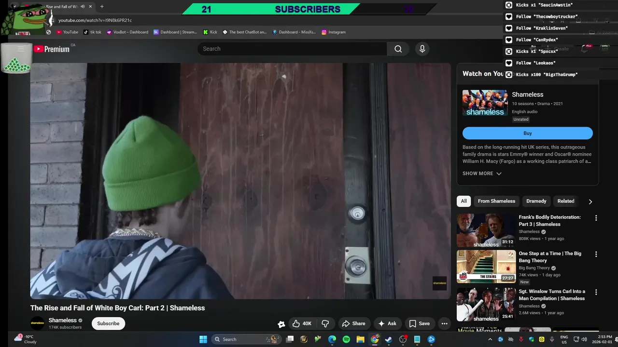Open Sgt. Winslow Turns Carl compilation thumbnail

486,305
